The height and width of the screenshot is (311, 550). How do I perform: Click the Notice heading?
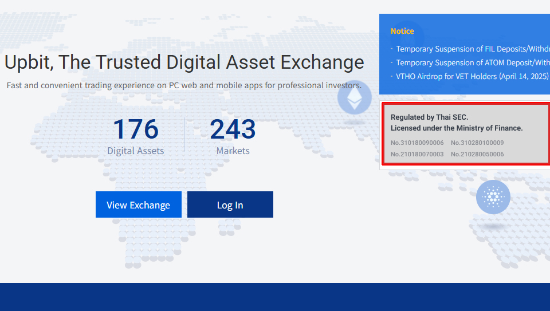click(x=402, y=31)
